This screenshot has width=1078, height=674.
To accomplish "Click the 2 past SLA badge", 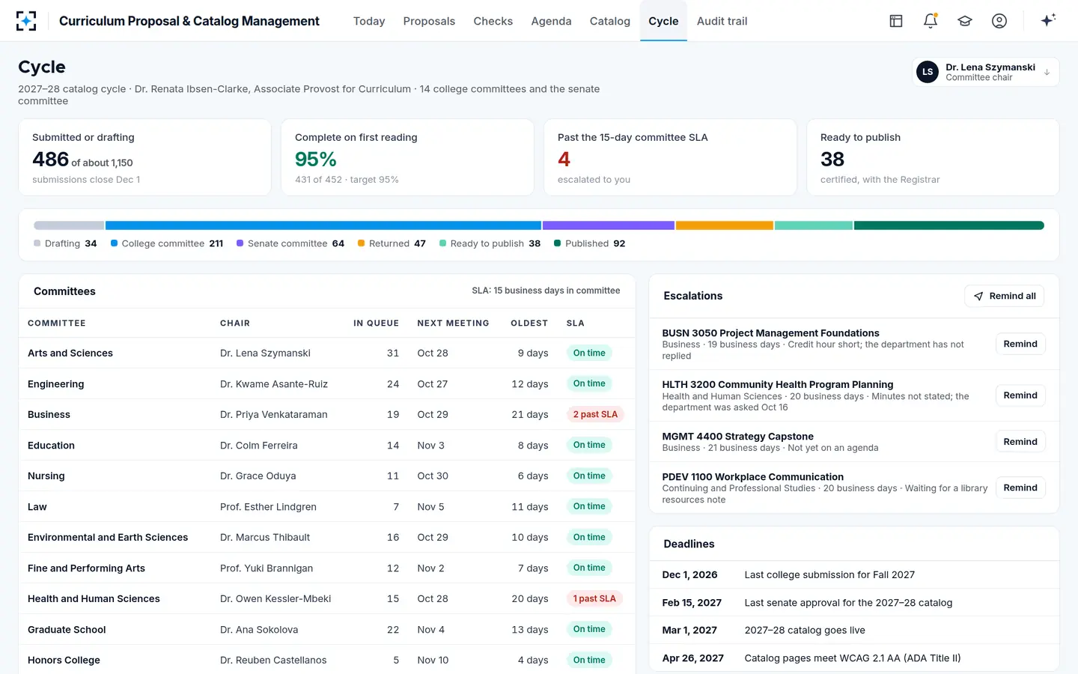I will pos(596,414).
